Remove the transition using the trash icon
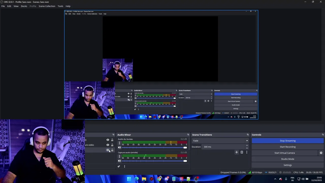 click(242, 152)
